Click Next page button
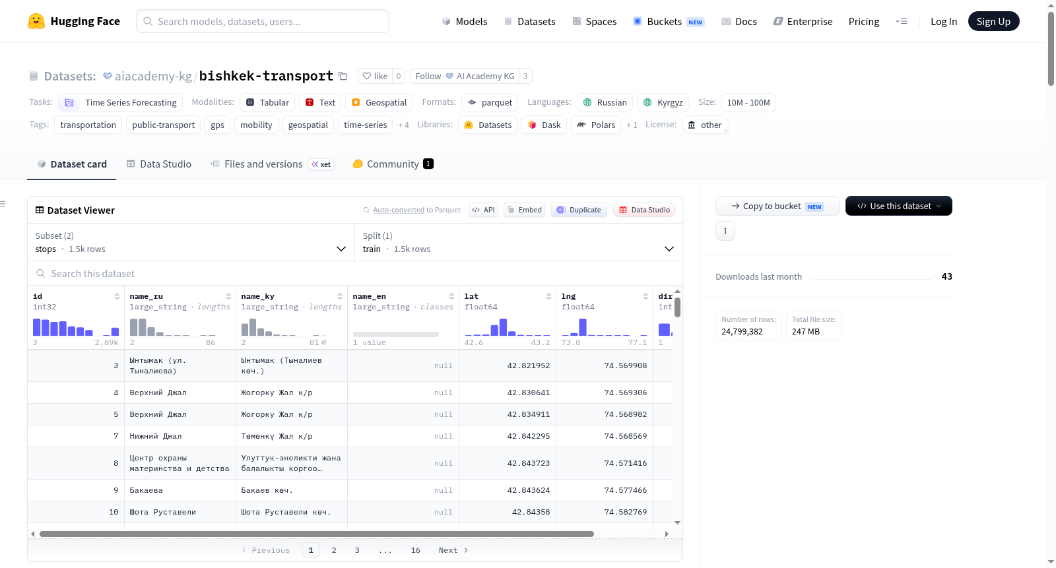The width and height of the screenshot is (1056, 568). pyautogui.click(x=453, y=550)
